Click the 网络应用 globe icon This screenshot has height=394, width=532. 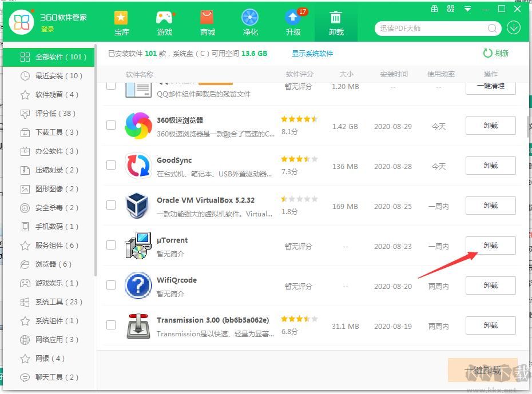coord(25,339)
